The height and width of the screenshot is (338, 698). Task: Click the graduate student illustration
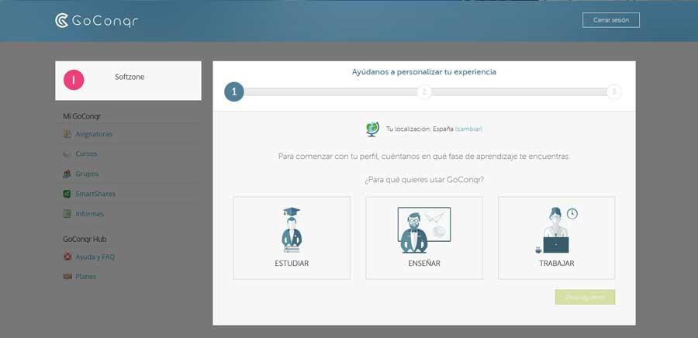292,230
